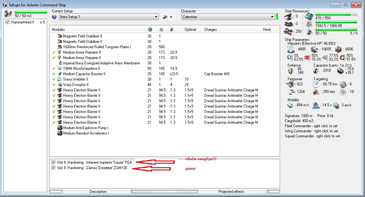This screenshot has height=197, width=365.
Task: Toggle Slot 8 'Deadeye' ZGM100 implant checkbox
Action: point(53,168)
